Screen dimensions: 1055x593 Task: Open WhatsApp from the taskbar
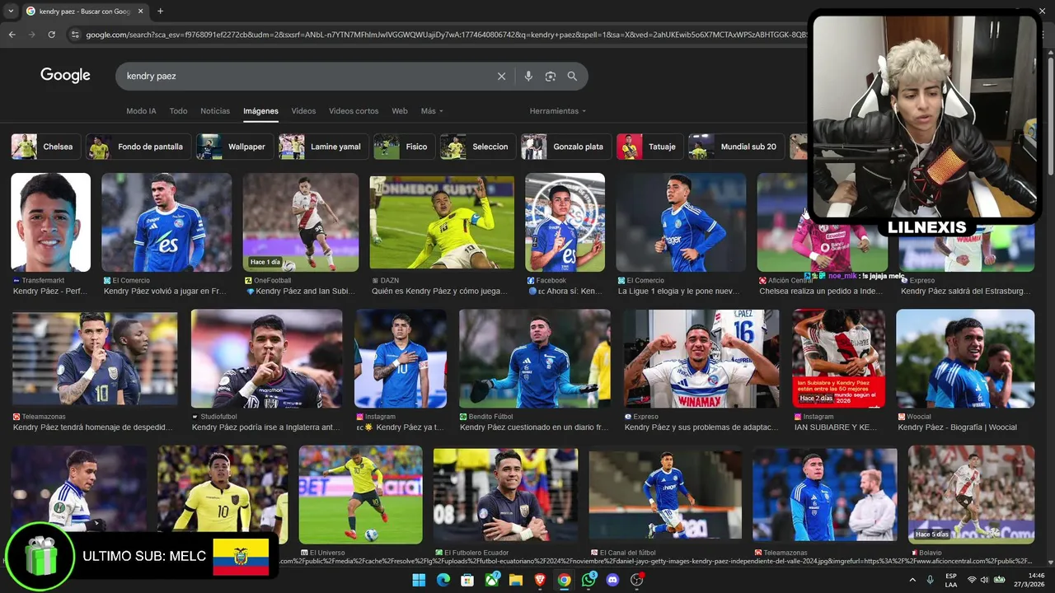(588, 580)
